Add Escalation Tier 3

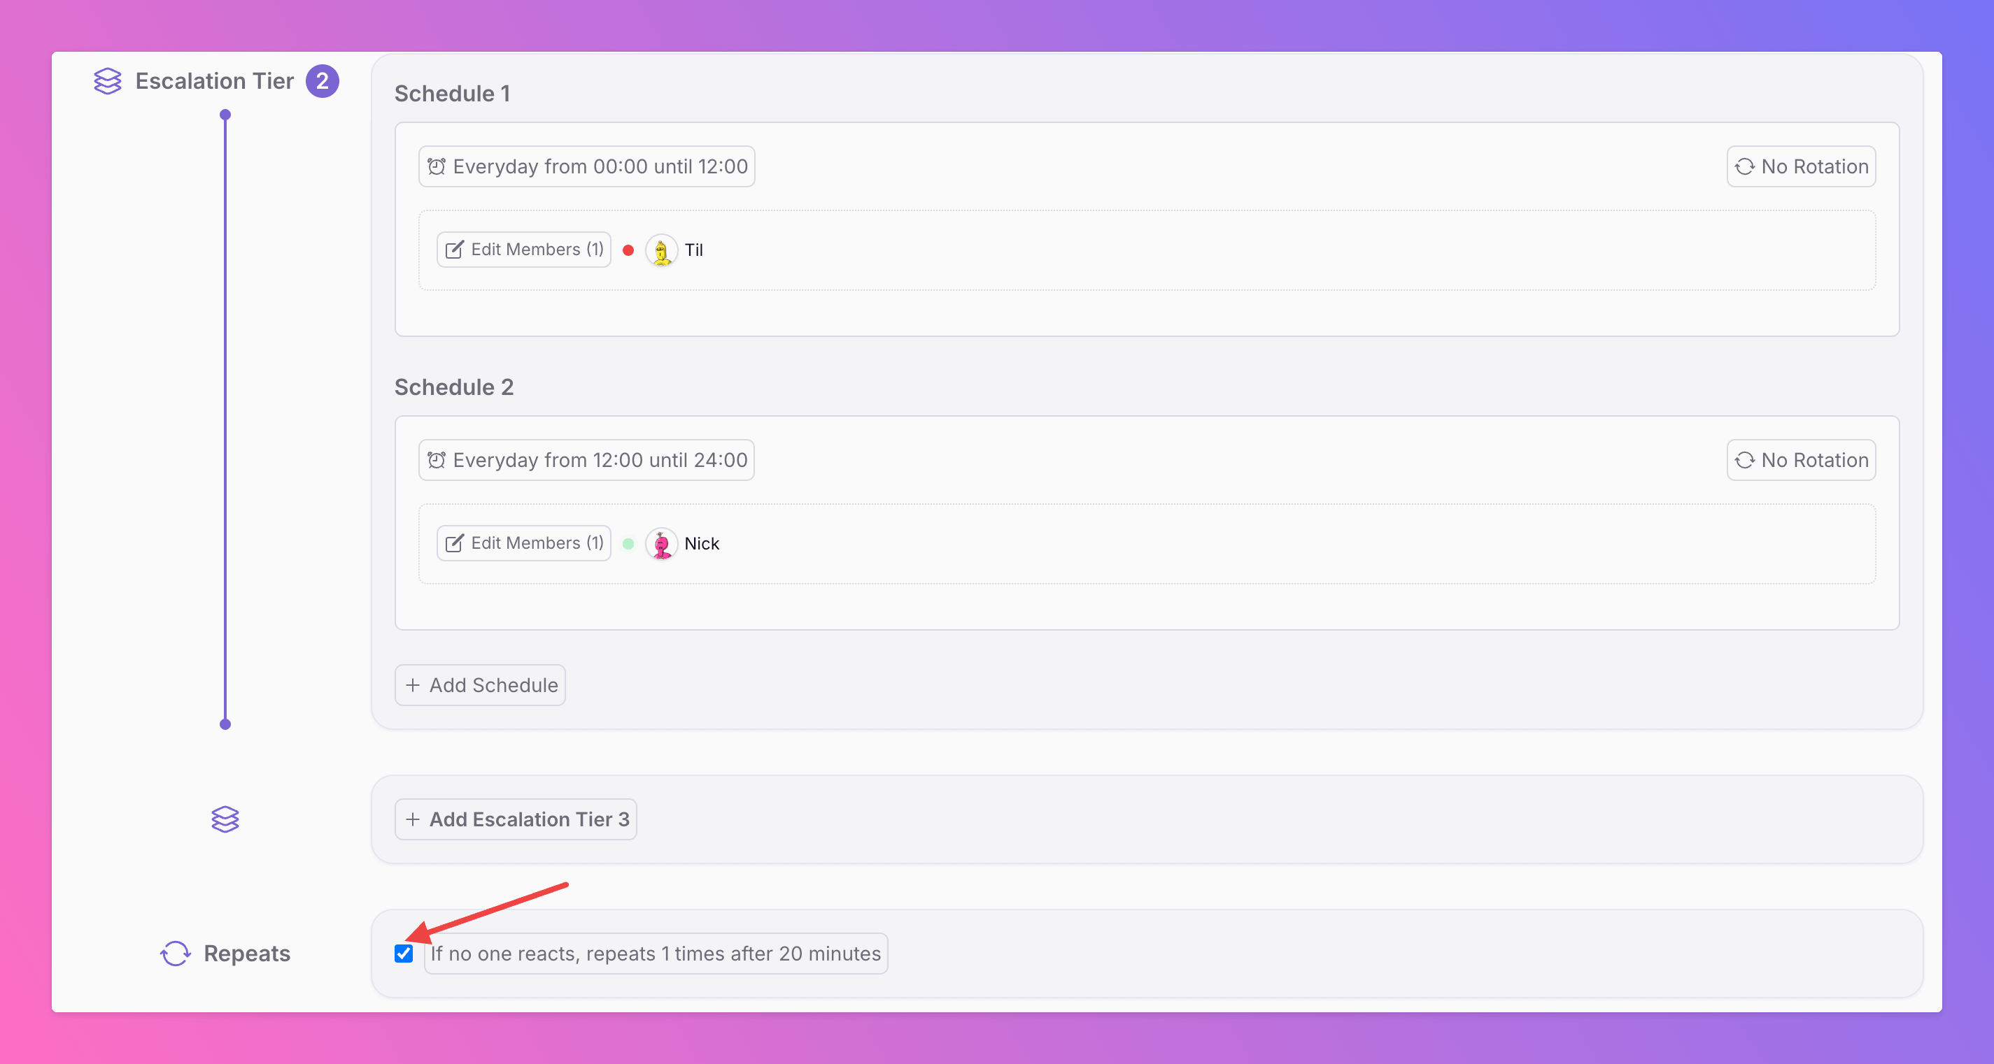[x=516, y=819]
